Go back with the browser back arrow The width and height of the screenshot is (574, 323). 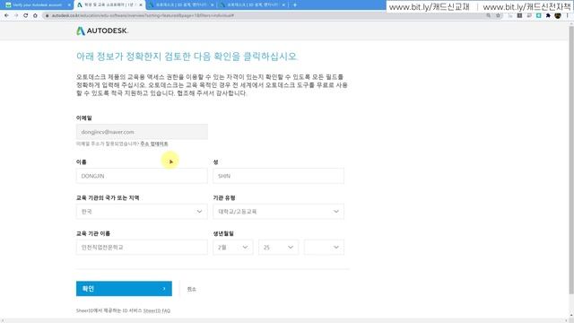tap(6, 15)
